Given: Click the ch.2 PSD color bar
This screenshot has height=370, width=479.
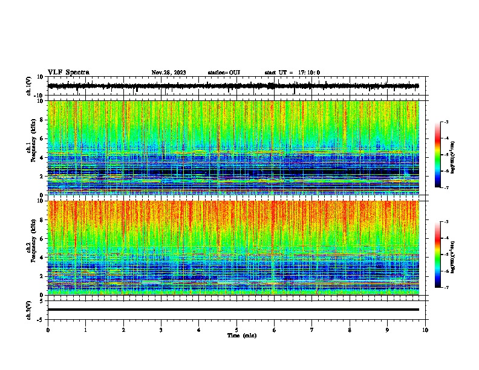Looking at the screenshot, I should [x=438, y=255].
